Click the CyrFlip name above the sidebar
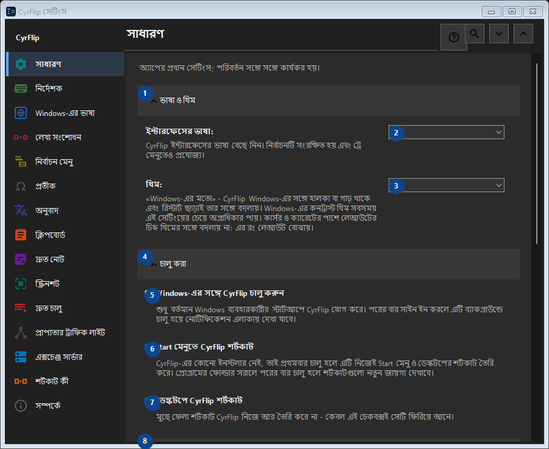This screenshot has width=549, height=449. (x=27, y=38)
